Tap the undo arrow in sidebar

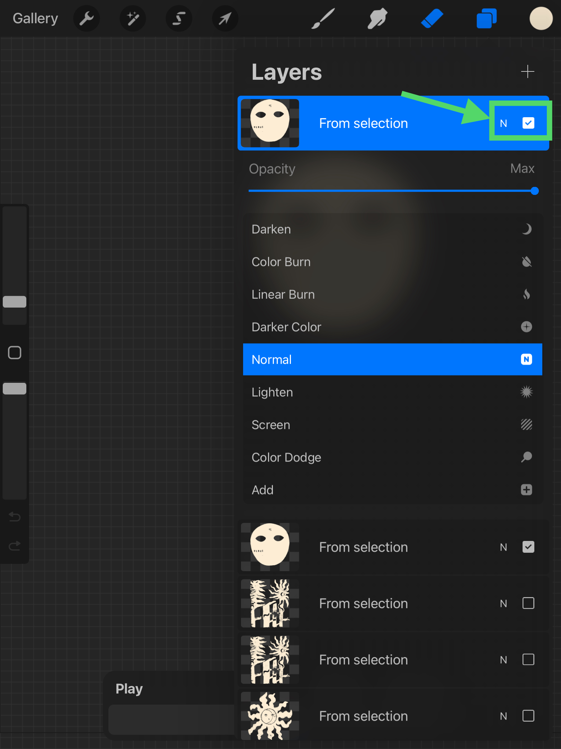click(x=15, y=517)
